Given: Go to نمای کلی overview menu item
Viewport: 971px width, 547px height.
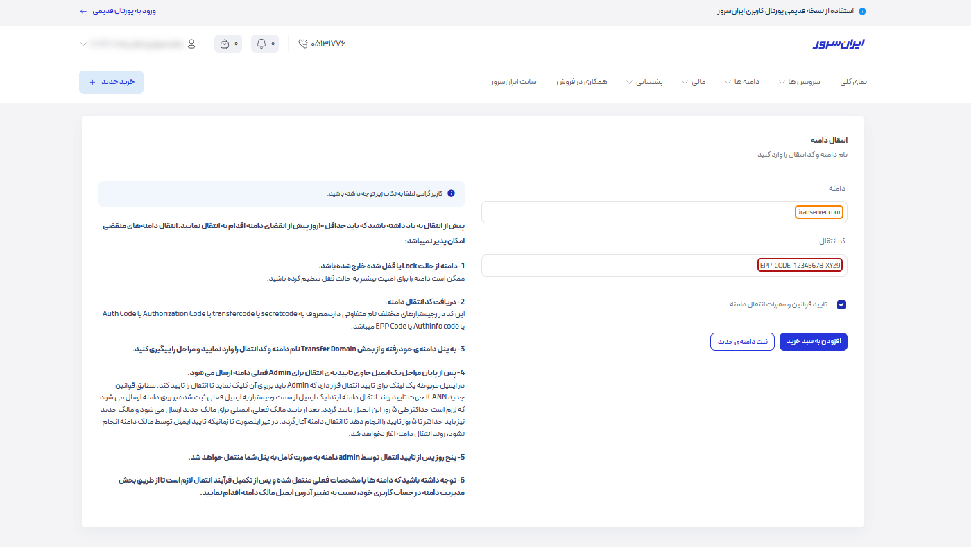Looking at the screenshot, I should click(853, 82).
